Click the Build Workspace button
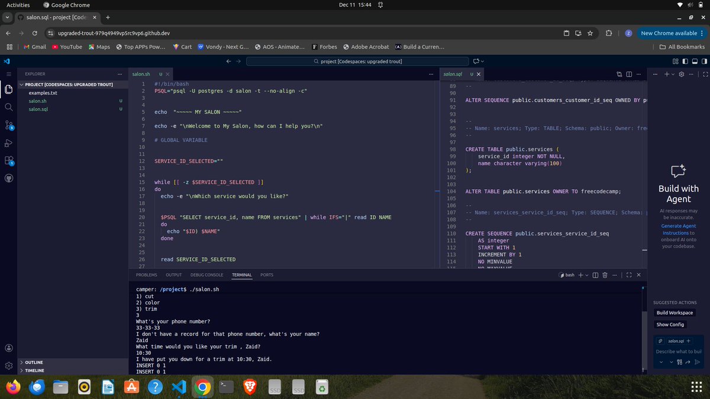710x399 pixels. tap(674, 313)
